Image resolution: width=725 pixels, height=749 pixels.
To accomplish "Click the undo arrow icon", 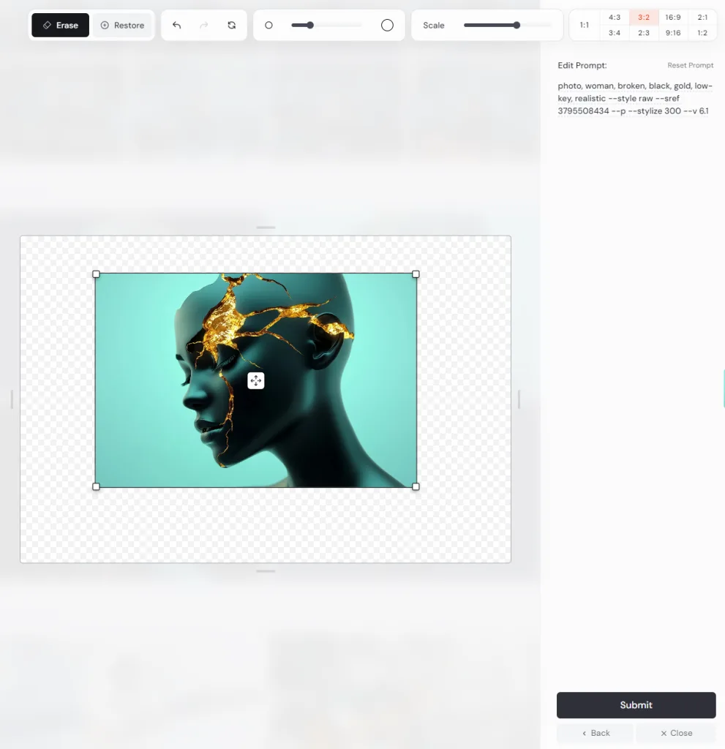I will (176, 25).
